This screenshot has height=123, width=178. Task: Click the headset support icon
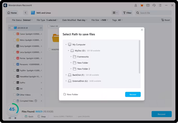154,5
